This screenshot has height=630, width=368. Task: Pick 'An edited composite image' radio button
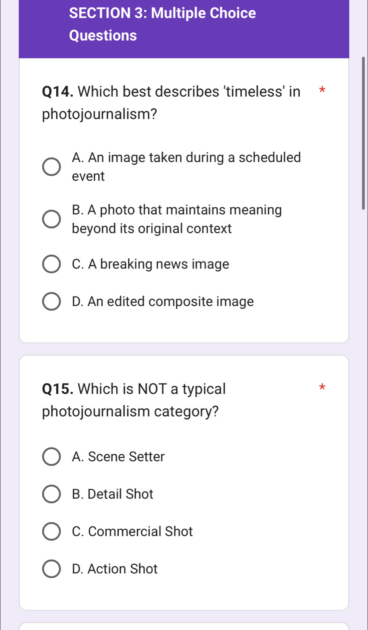[x=51, y=301]
